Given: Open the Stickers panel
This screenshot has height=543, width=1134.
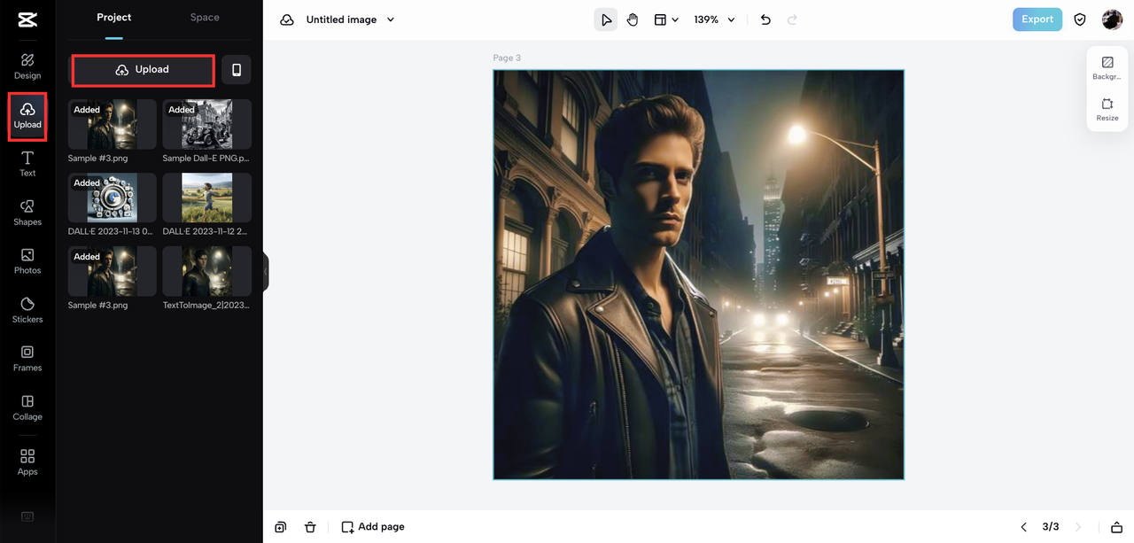Looking at the screenshot, I should point(27,310).
